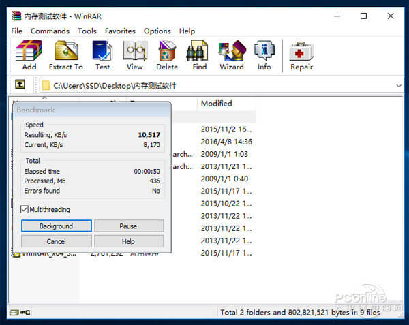Cancel the running benchmark
The height and width of the screenshot is (325, 409).
(56, 241)
